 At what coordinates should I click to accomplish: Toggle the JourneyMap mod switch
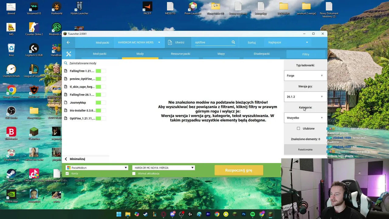101,103
